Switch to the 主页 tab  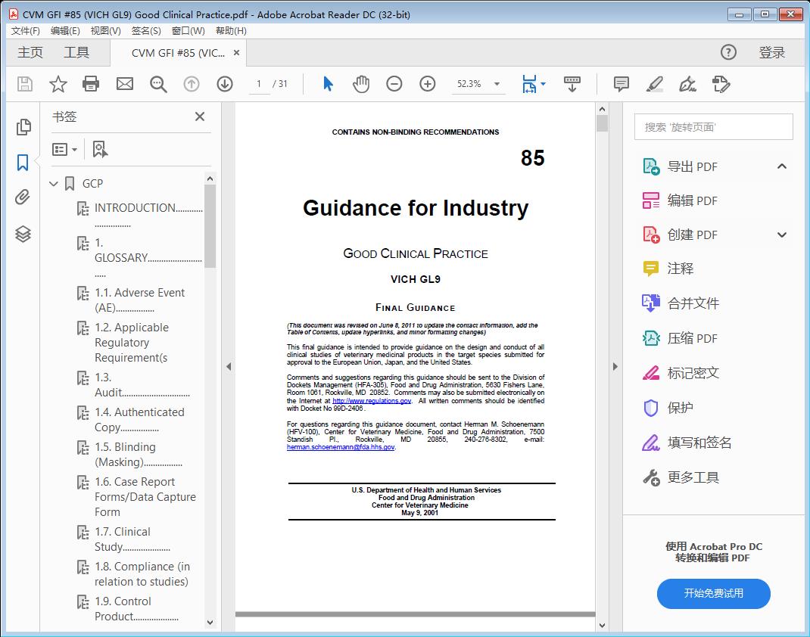pos(30,52)
